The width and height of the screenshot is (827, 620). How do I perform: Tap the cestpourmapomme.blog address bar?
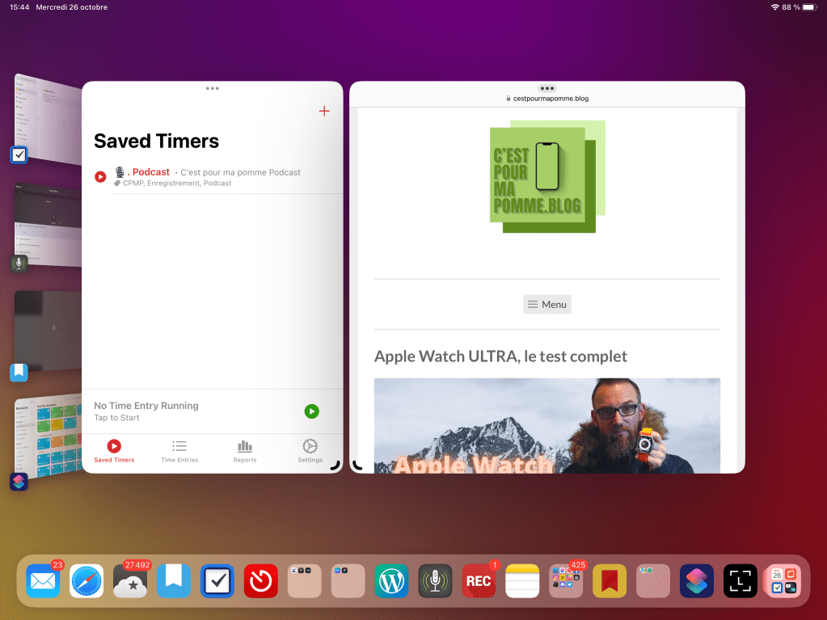(546, 99)
